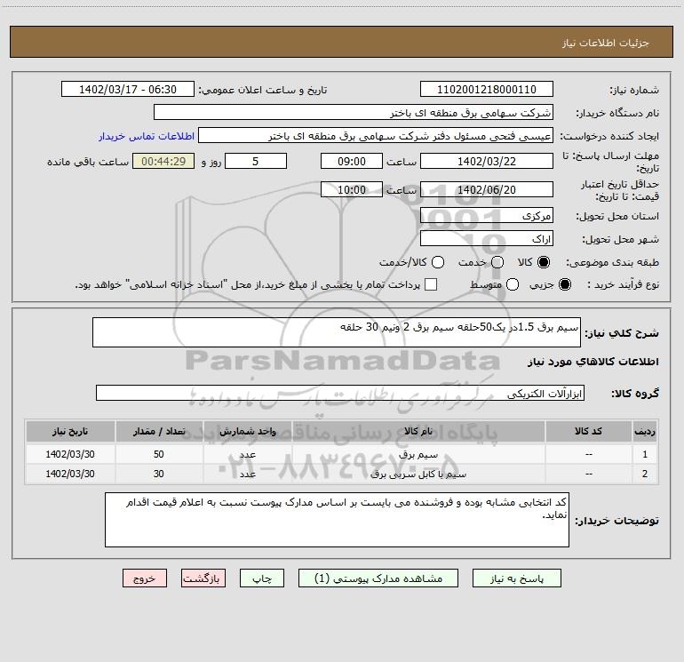This screenshot has width=684, height=662.
Task: Click the validity hour 10:00 field
Action: click(x=352, y=189)
